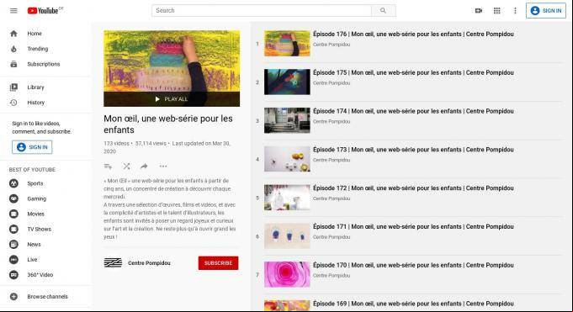Click Centre Pompidou under Épisode 173

pos(332,160)
